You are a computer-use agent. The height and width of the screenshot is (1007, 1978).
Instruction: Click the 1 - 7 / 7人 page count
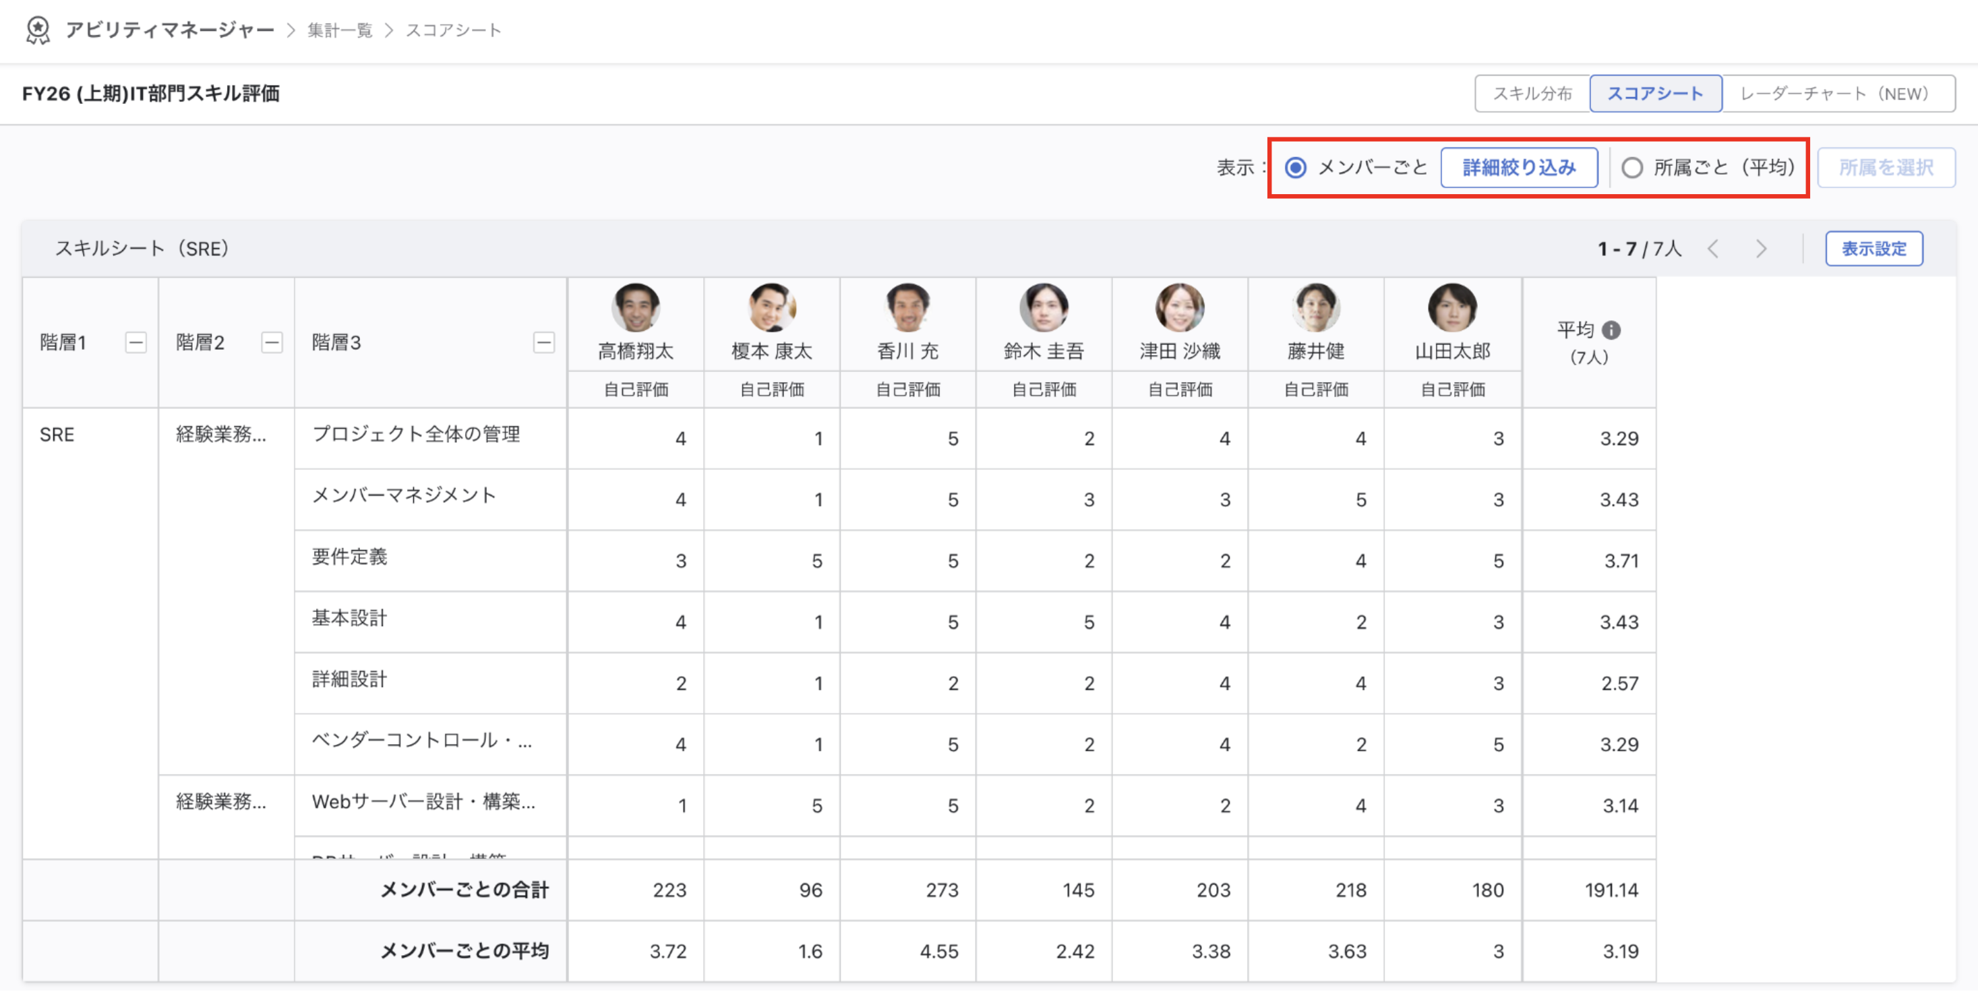pyautogui.click(x=1640, y=249)
